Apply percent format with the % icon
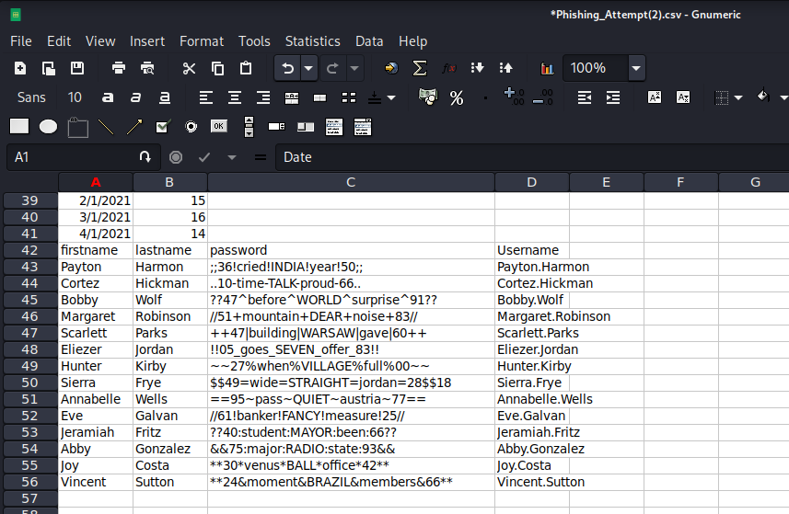Screen dimensions: 789x514 (457, 97)
